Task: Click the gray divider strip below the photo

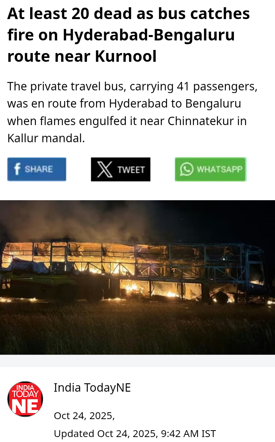Action: (137, 361)
